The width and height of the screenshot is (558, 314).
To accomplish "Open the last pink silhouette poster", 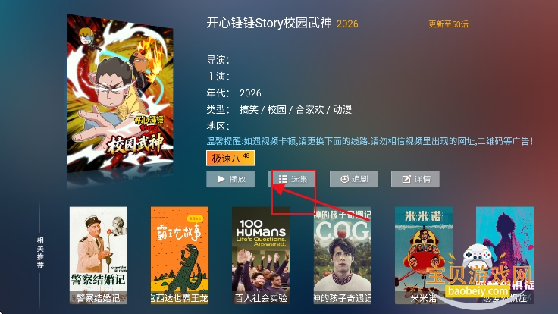I will coord(505,256).
